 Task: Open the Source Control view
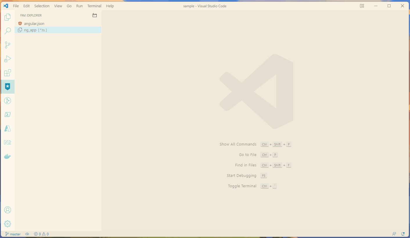click(x=8, y=45)
